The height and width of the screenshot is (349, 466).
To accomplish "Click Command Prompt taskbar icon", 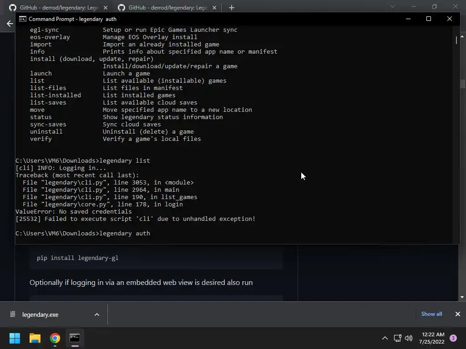I will click(75, 338).
